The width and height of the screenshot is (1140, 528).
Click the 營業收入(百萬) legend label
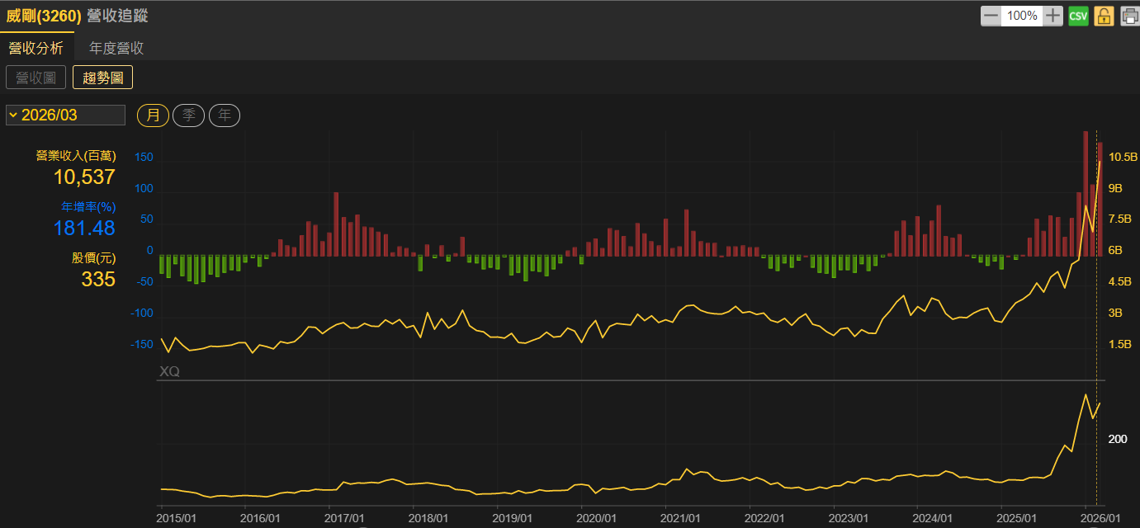[75, 155]
